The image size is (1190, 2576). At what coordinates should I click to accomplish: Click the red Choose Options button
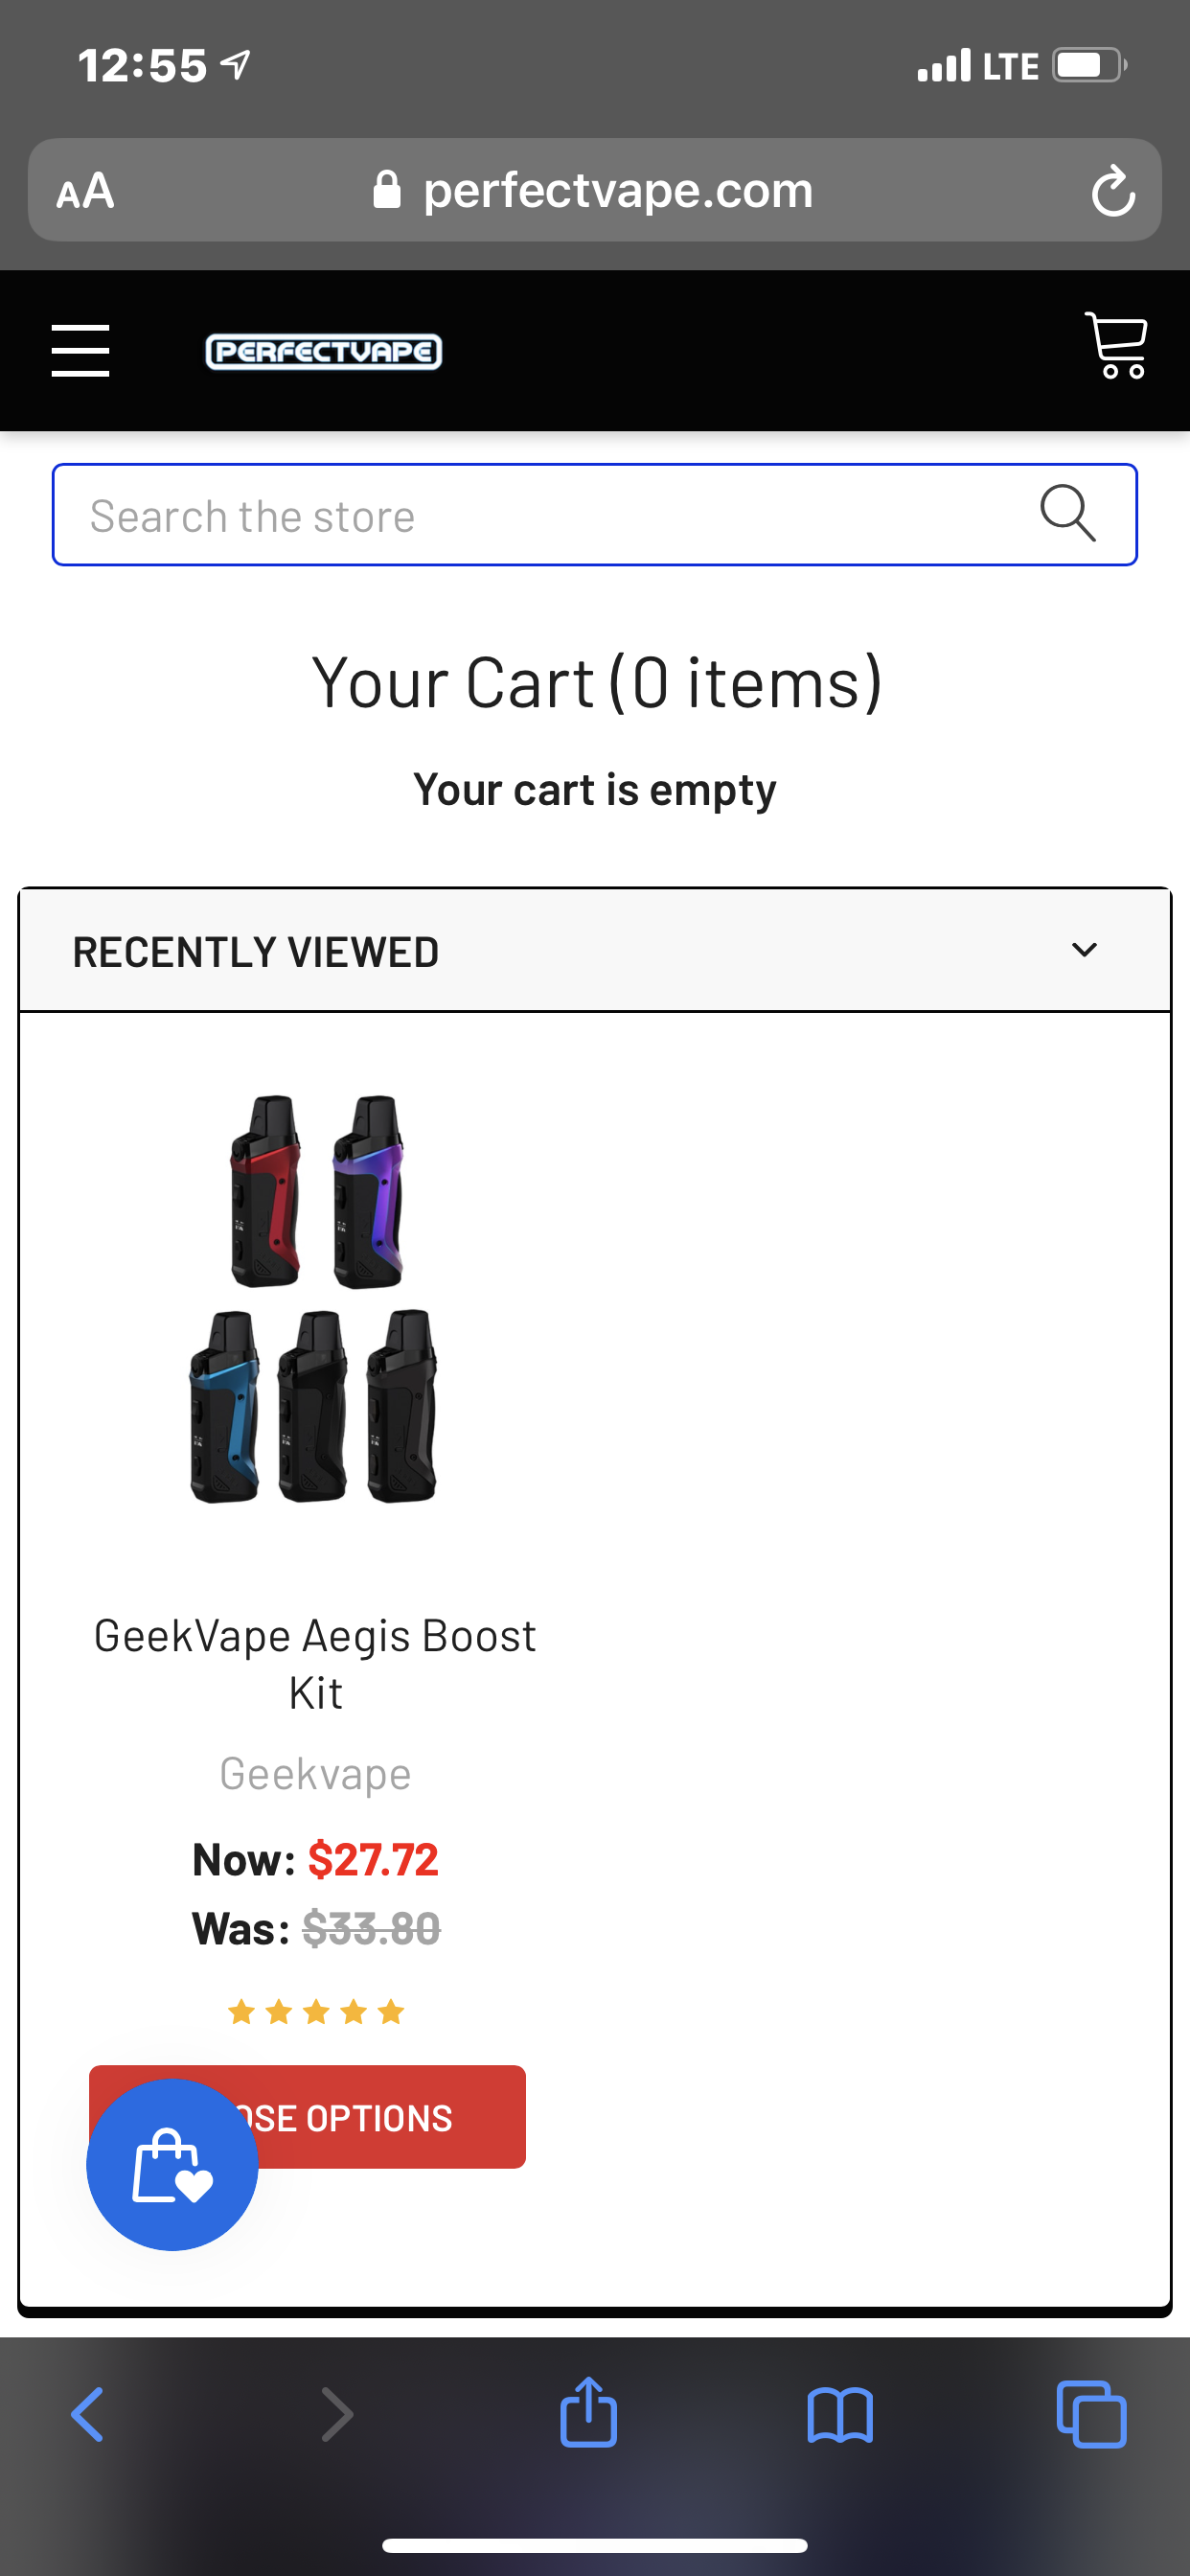[307, 2117]
